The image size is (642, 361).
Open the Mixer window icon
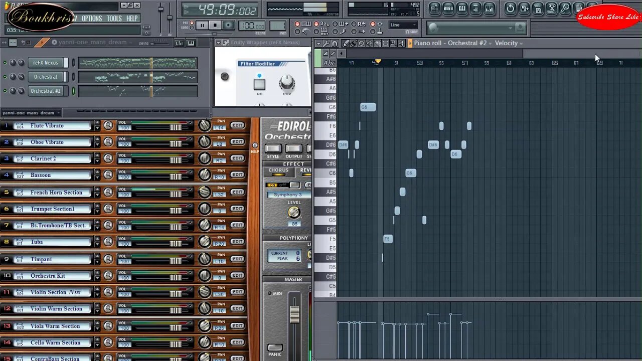pos(489,9)
